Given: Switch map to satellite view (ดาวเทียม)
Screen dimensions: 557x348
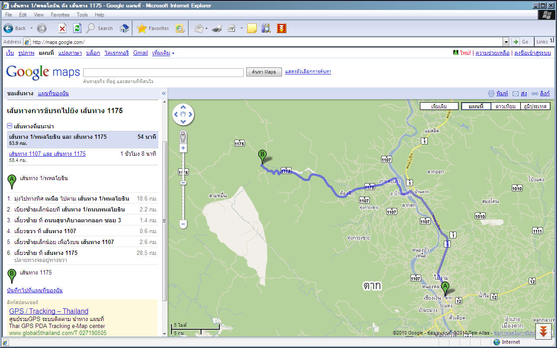Looking at the screenshot, I should coord(505,106).
